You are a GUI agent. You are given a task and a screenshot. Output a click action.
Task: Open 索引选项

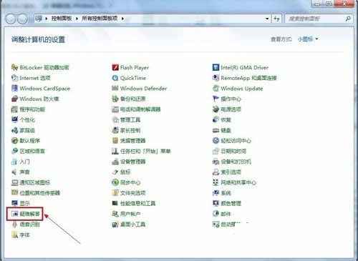coord(227,172)
